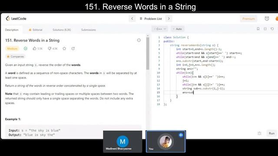Click the share icon
This screenshot has height=156, width=278.
pos(73,49)
